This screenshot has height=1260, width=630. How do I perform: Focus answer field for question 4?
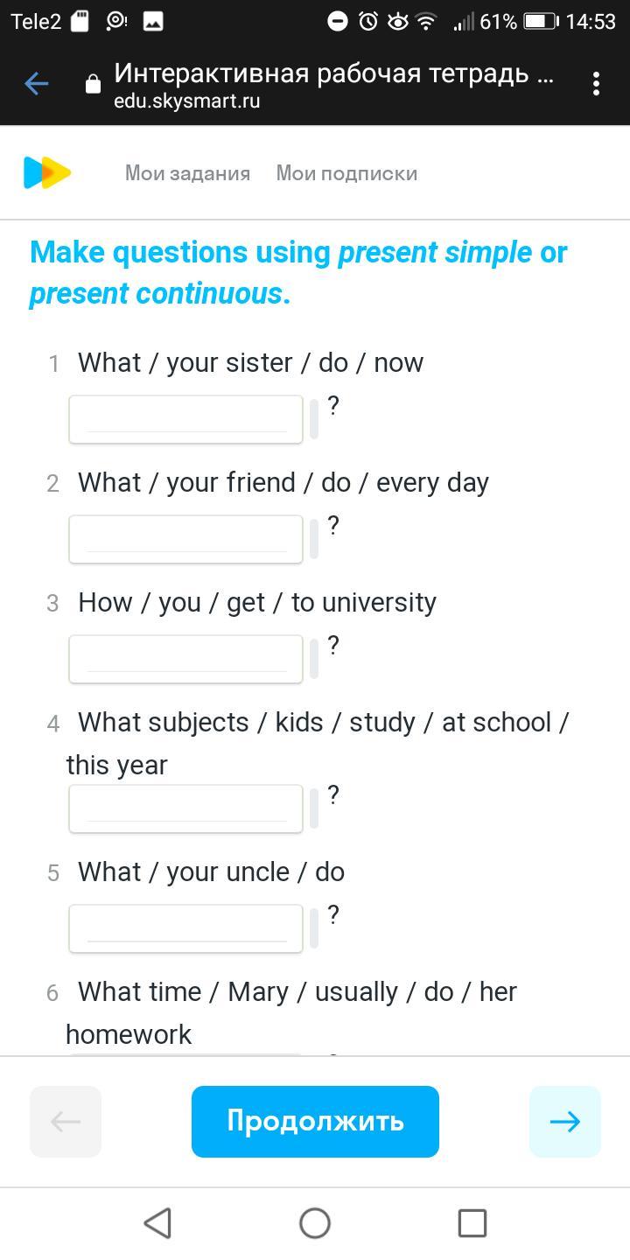pyautogui.click(x=185, y=808)
